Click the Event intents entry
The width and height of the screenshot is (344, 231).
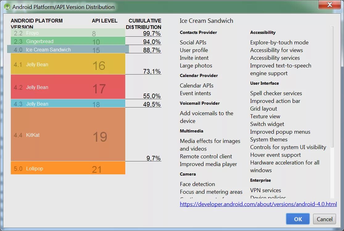[195, 93]
